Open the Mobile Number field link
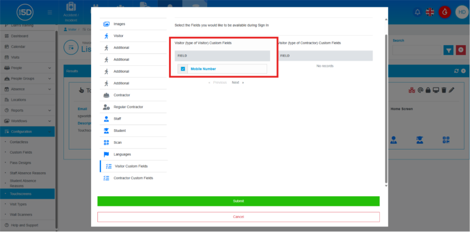 [203, 69]
